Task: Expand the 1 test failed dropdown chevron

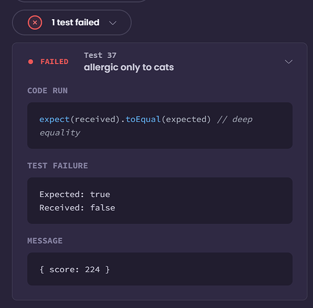Action: [113, 23]
